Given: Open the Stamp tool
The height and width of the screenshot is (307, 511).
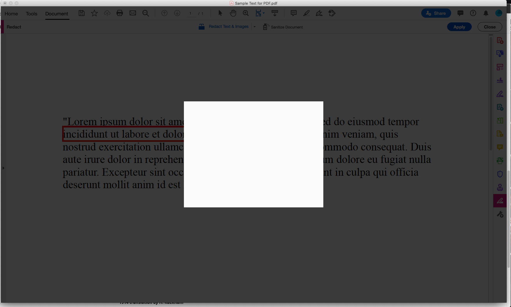Looking at the screenshot, I should (x=500, y=187).
